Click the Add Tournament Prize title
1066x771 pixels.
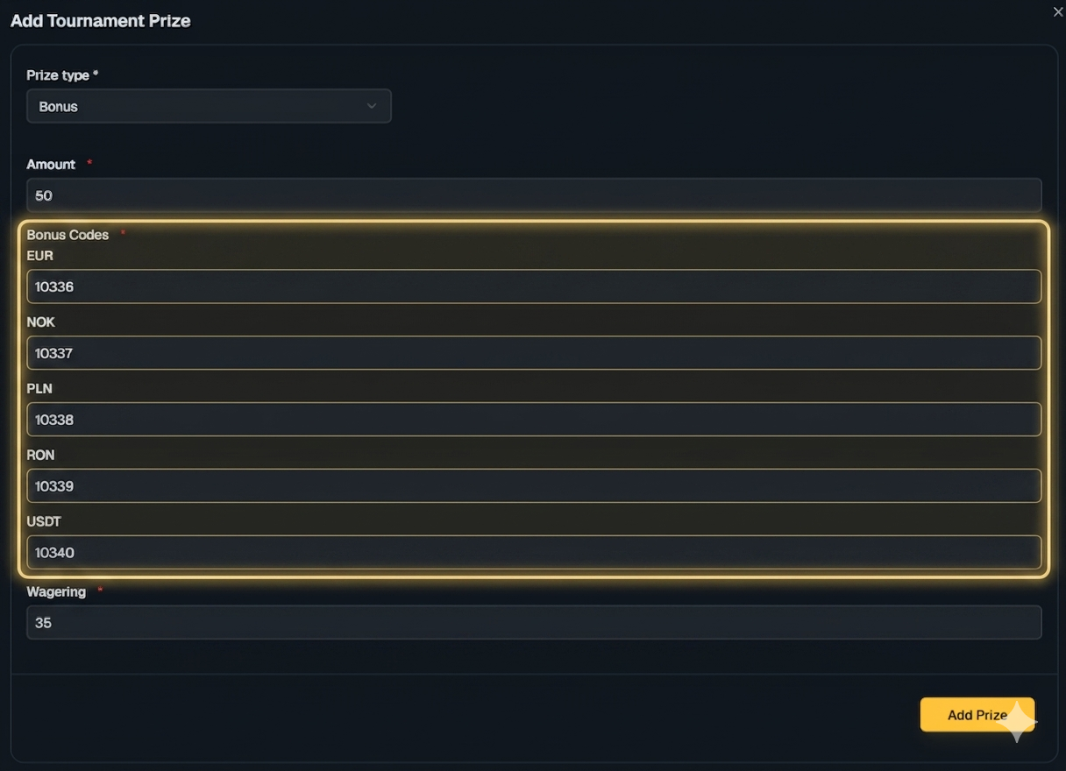(x=100, y=21)
